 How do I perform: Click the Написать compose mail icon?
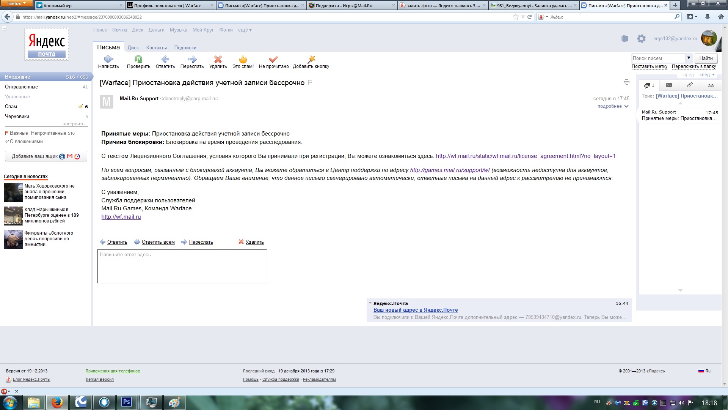108,59
